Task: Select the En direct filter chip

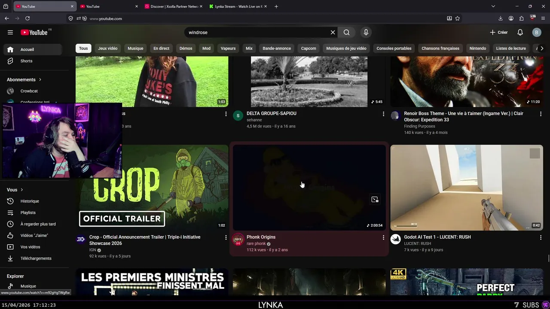Action: [161, 48]
